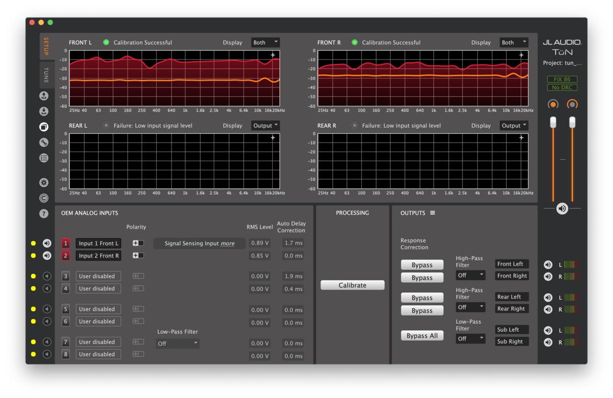
Task: Expand the FRONT R graph plus icon
Action: tap(521, 55)
